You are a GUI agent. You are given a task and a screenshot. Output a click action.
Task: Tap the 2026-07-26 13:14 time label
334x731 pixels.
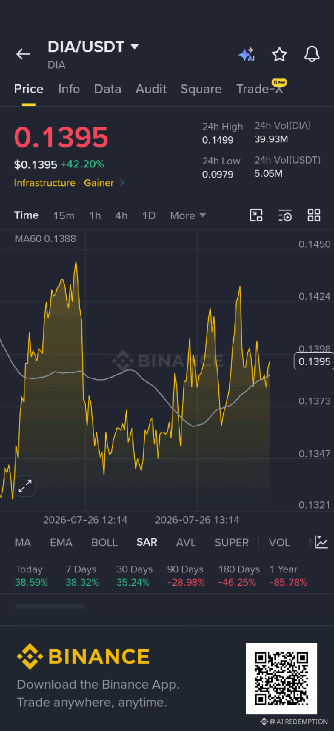[197, 520]
